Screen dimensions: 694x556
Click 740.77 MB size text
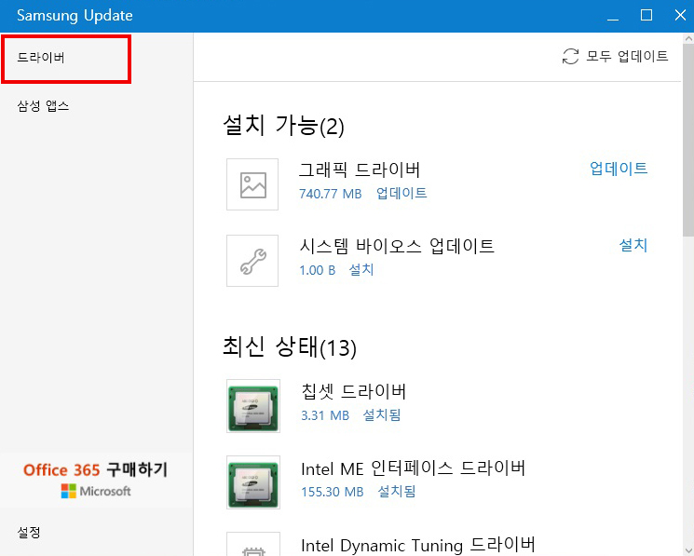click(330, 194)
